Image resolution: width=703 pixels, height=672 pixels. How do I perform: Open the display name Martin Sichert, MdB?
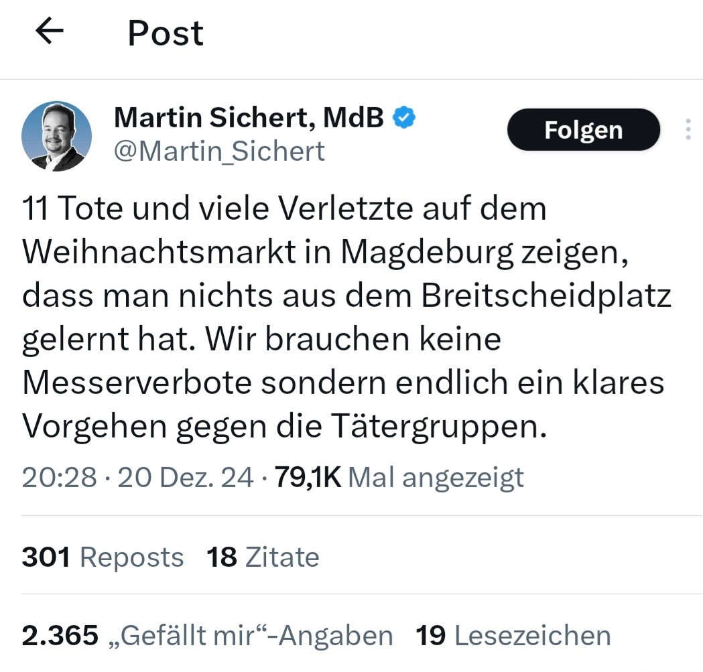tap(249, 119)
